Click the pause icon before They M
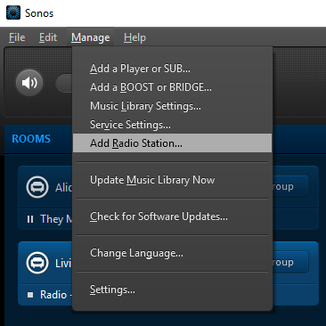326x326 pixels. pyautogui.click(x=30, y=219)
